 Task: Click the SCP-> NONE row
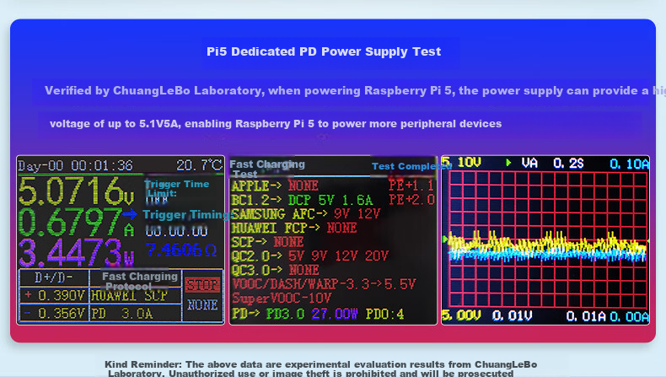(x=267, y=242)
